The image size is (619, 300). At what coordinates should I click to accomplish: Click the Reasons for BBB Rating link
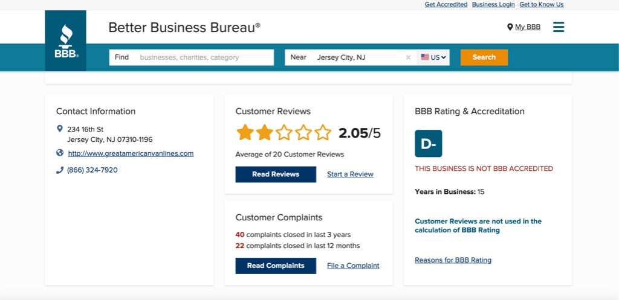coord(453,260)
